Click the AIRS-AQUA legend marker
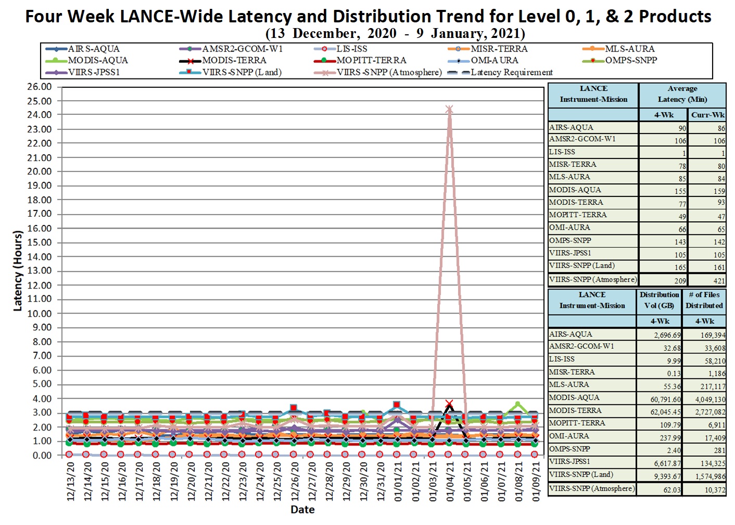Screen dimensions: 735x525 56,49
